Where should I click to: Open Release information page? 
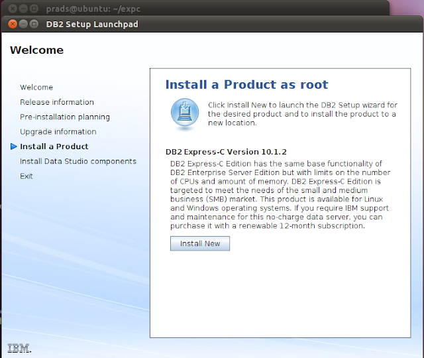click(57, 102)
